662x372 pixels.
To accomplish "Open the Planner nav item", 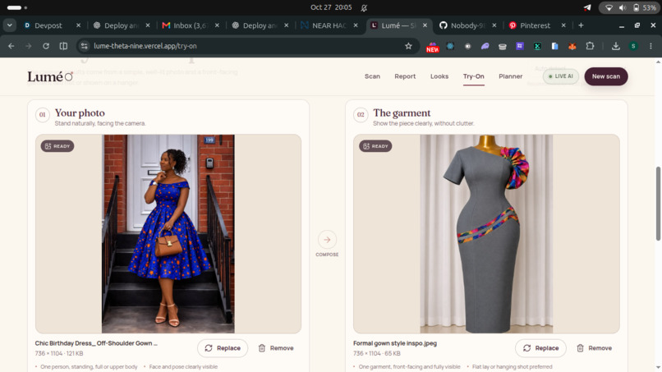I will click(x=510, y=76).
